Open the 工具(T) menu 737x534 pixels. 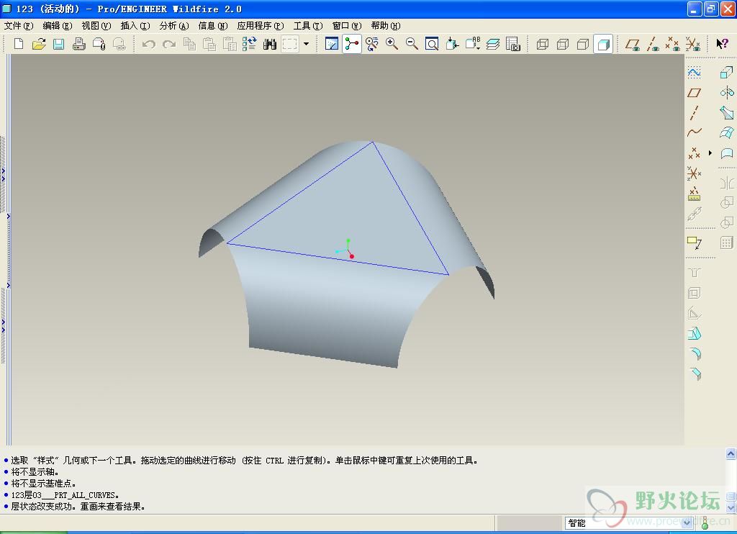click(308, 26)
